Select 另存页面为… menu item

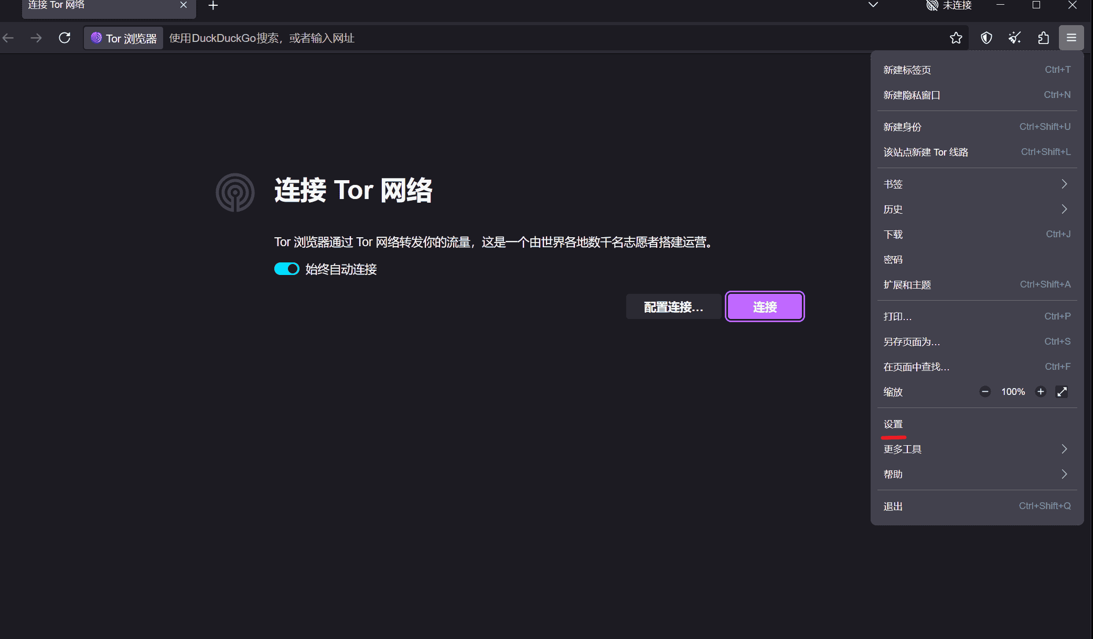pos(977,341)
